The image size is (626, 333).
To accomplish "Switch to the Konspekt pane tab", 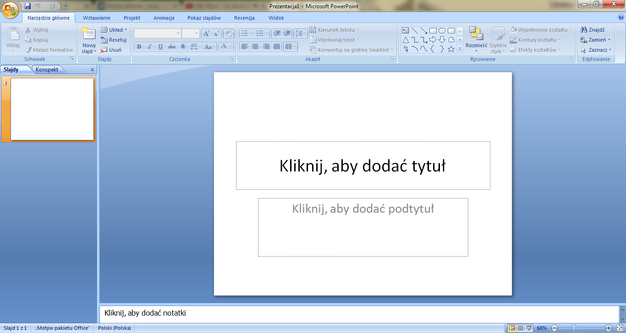I will 47,70.
